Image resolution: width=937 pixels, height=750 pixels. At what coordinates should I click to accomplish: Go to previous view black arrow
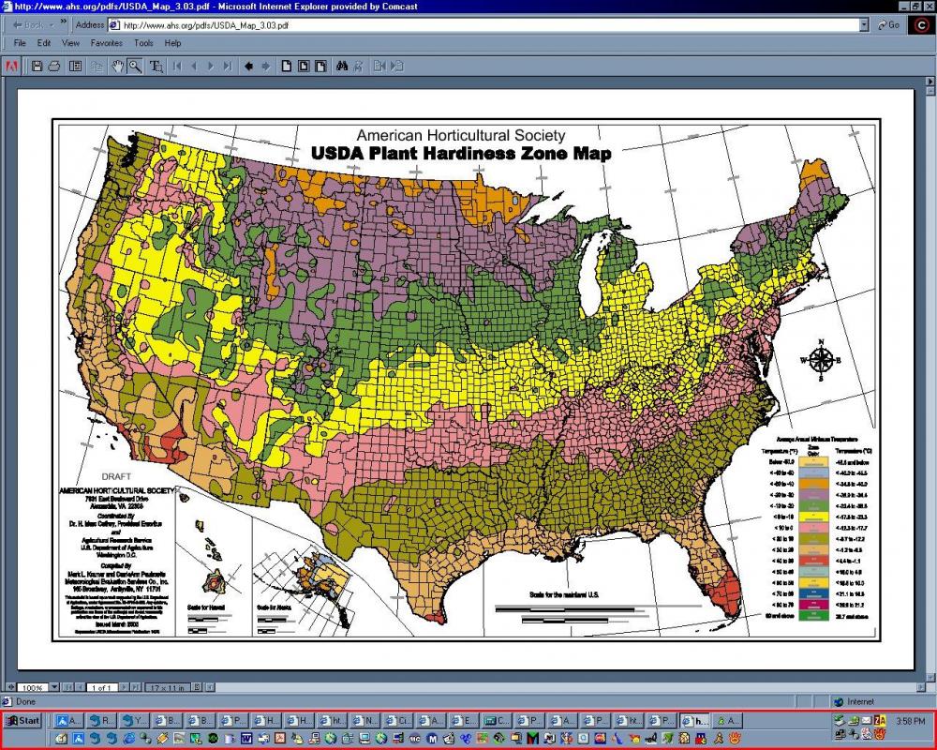248,66
